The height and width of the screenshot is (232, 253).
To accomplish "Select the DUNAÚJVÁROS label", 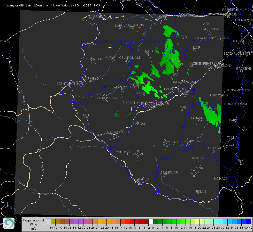I will click(238, 90).
